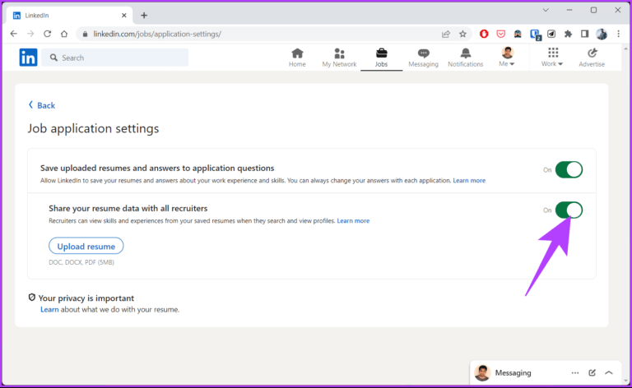The width and height of the screenshot is (632, 388).
Task: Open Learn link about resume privacy
Action: (x=49, y=310)
